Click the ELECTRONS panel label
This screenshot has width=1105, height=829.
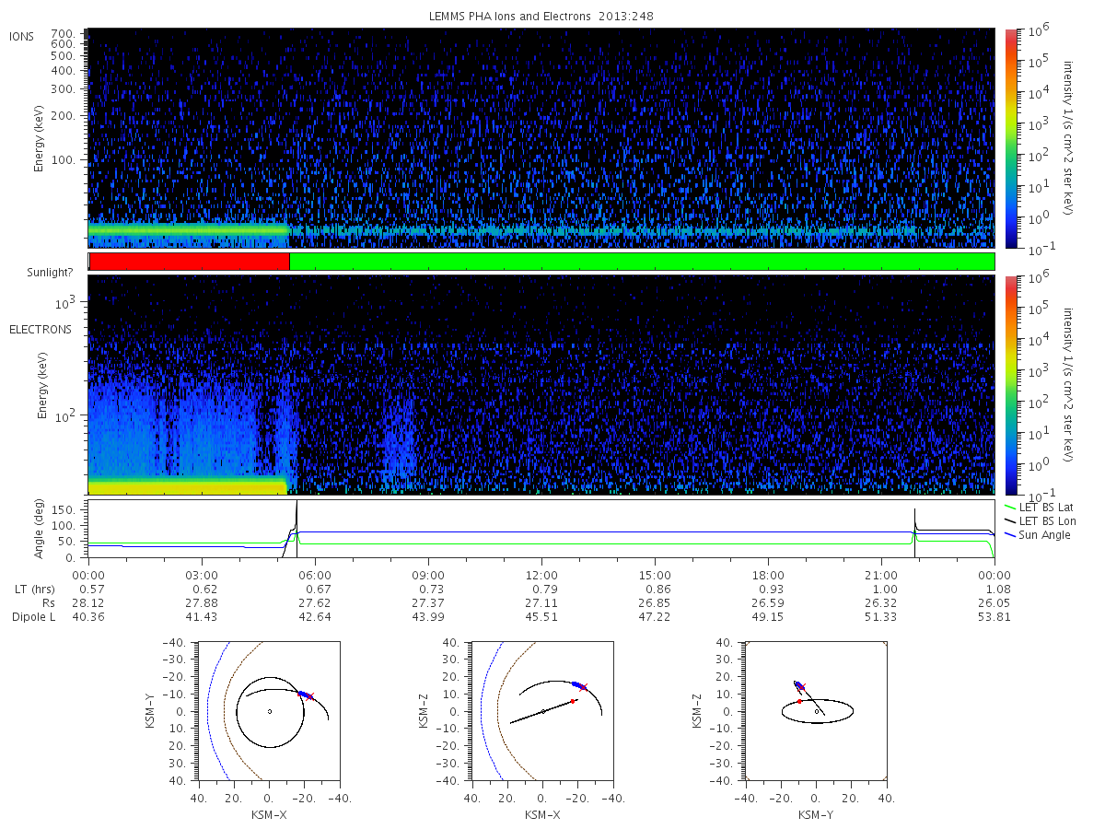(x=41, y=329)
